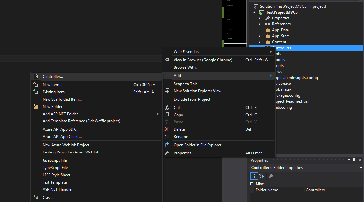Click the Folder Name property label
Screen dimensions: 364x202
266,190
